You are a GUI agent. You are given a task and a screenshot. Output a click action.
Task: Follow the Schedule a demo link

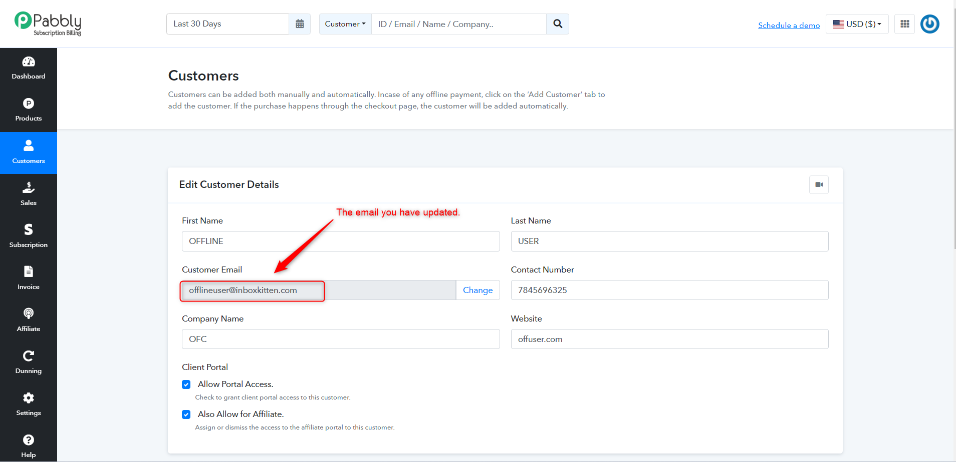(789, 25)
